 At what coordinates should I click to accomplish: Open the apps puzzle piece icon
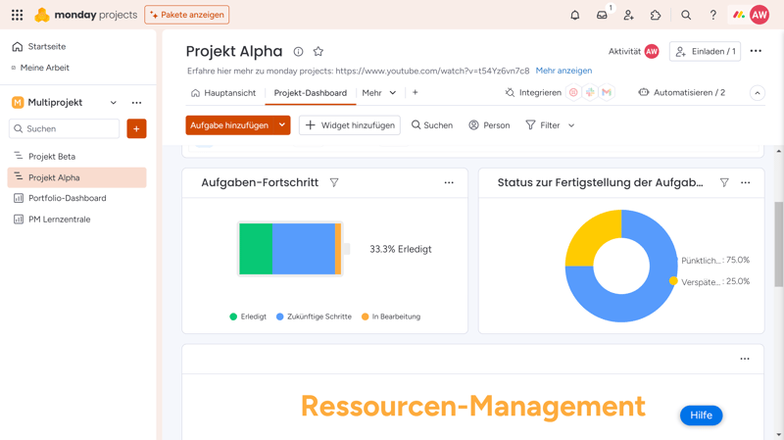(x=656, y=16)
